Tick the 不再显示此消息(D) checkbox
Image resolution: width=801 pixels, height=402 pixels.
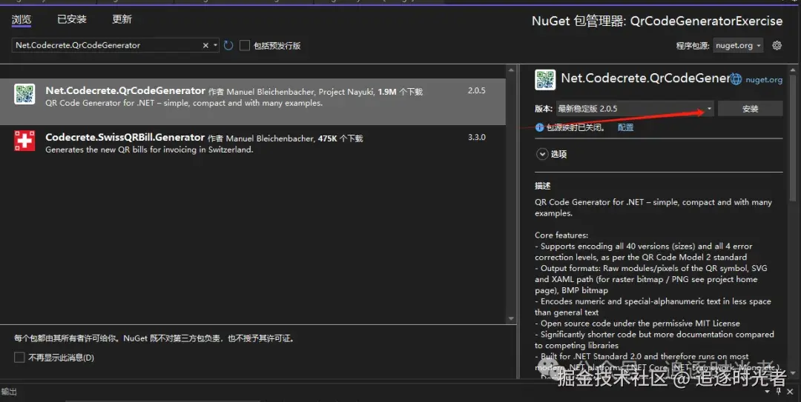19,358
